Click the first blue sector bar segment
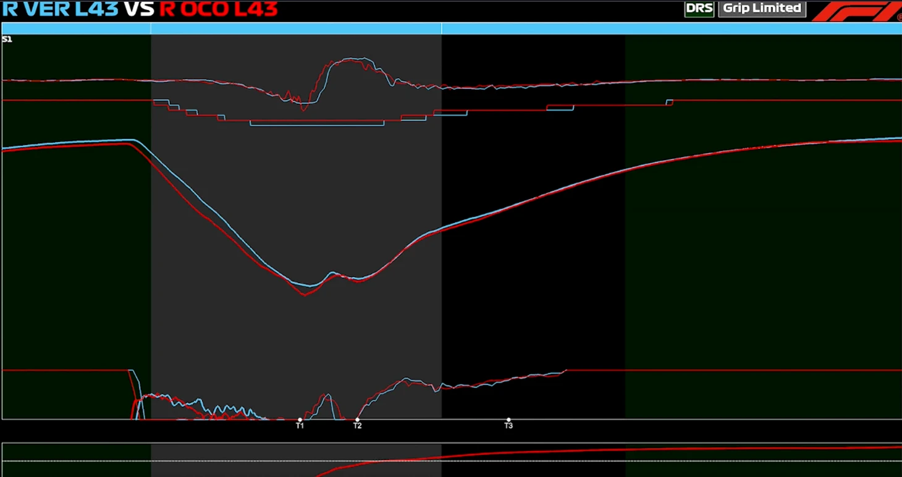The width and height of the screenshot is (902, 477). 76,28
